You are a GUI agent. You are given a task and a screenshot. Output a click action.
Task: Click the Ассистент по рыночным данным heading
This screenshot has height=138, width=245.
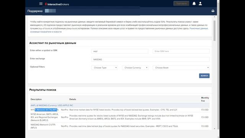click(53, 43)
